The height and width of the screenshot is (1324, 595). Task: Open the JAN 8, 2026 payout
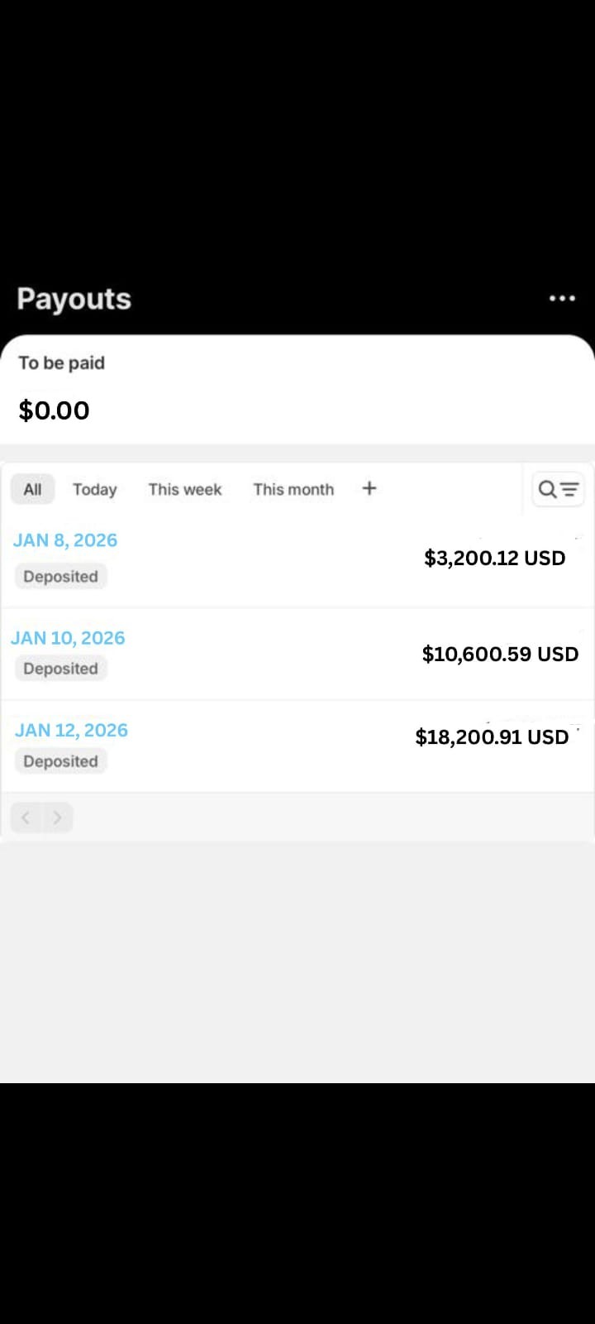click(65, 540)
